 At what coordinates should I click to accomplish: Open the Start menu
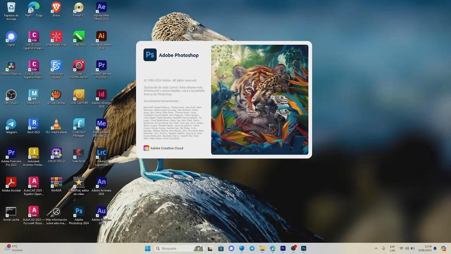[x=147, y=248]
